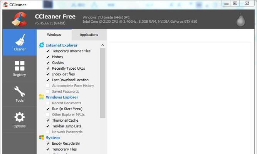Click version v5.45.6611 (64-bit) text
257x154 pixels.
tap(50, 23)
